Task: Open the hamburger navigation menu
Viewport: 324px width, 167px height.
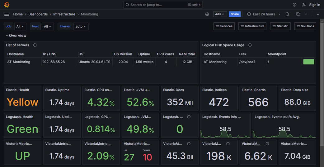Action: pos(7,14)
